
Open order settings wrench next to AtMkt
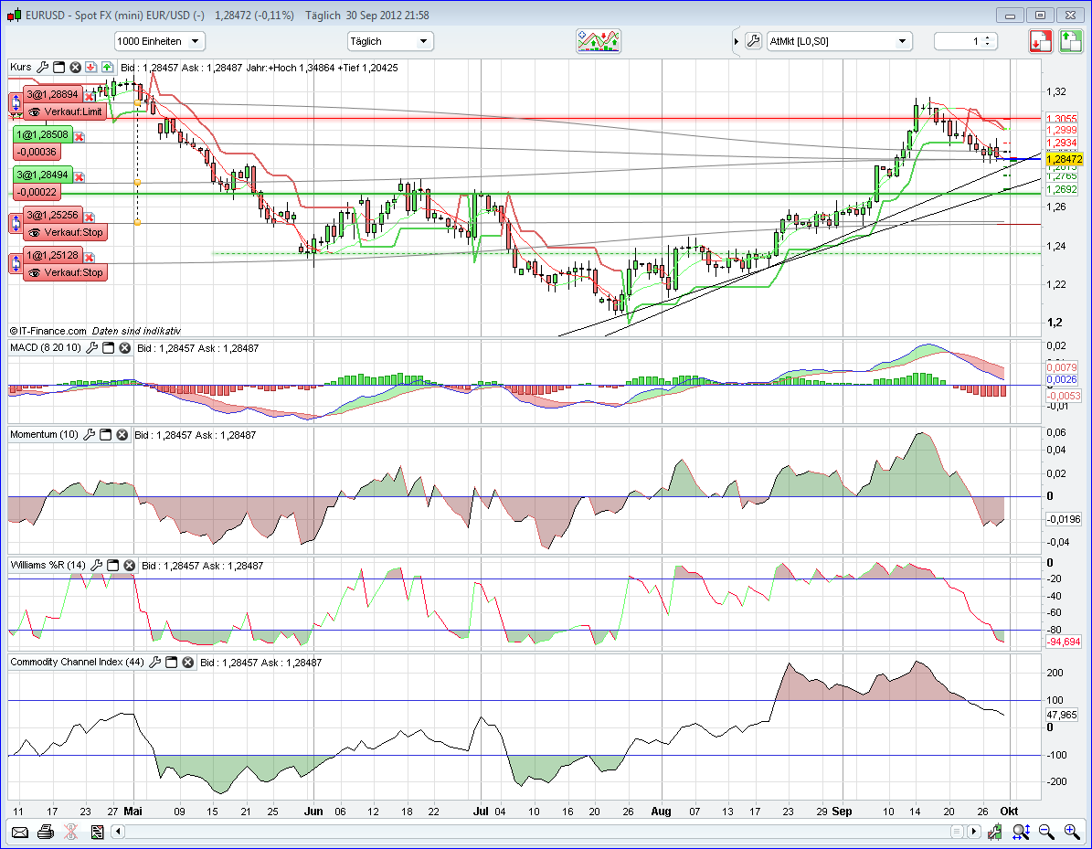point(753,41)
